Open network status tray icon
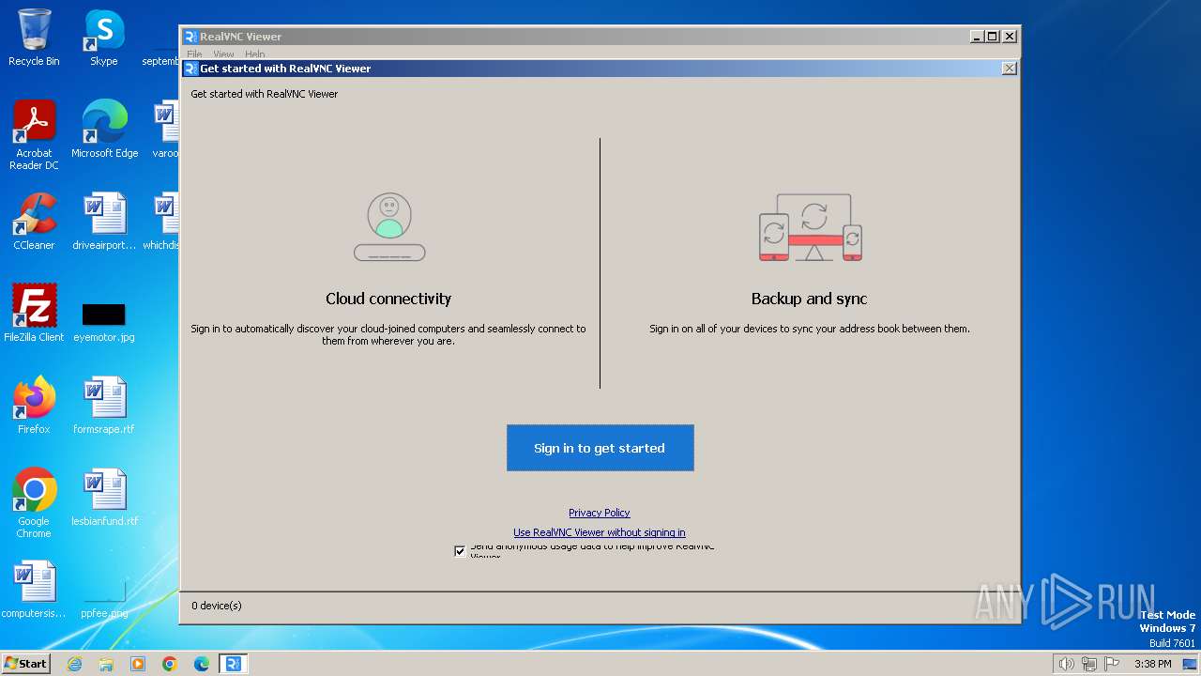 point(1089,664)
